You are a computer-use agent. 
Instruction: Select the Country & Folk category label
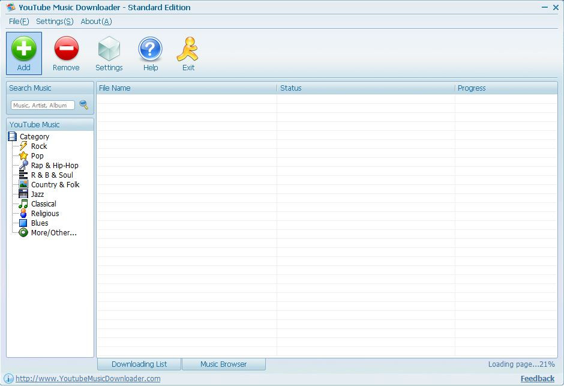[x=55, y=184]
